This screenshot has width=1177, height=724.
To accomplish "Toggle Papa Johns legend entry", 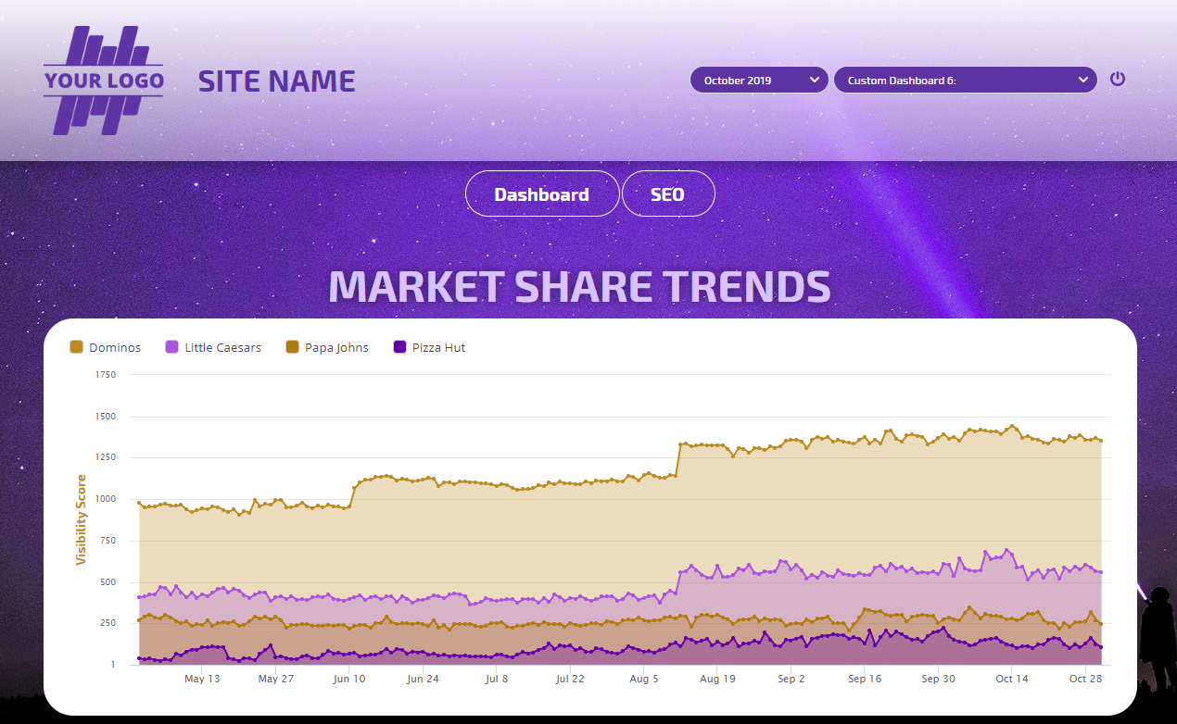I will pyautogui.click(x=336, y=348).
